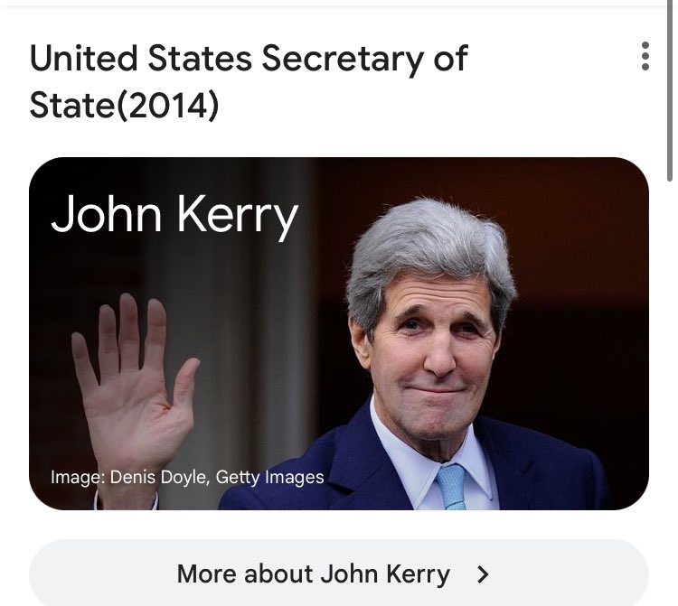Click the United States Secretary of State heading
The height and width of the screenshot is (606, 678).
pyautogui.click(x=249, y=81)
